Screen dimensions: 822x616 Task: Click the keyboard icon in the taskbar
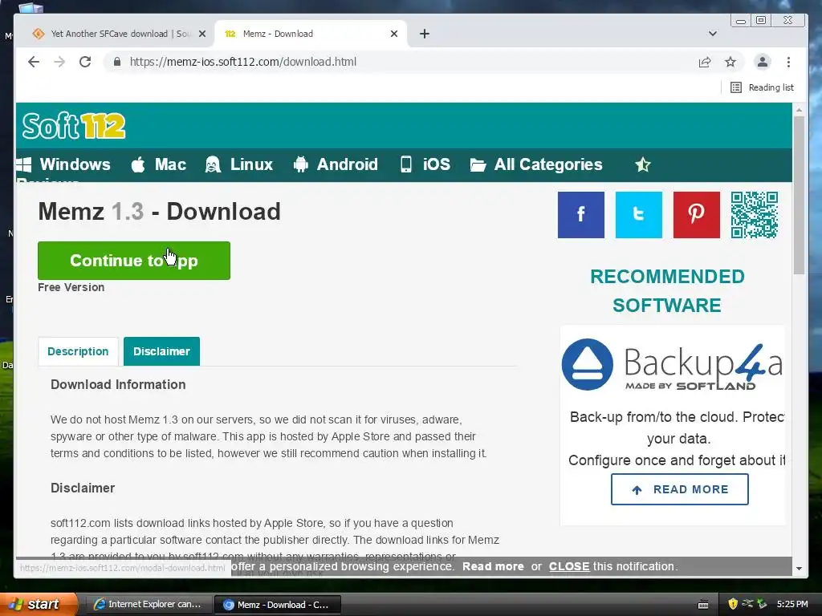click(x=703, y=605)
